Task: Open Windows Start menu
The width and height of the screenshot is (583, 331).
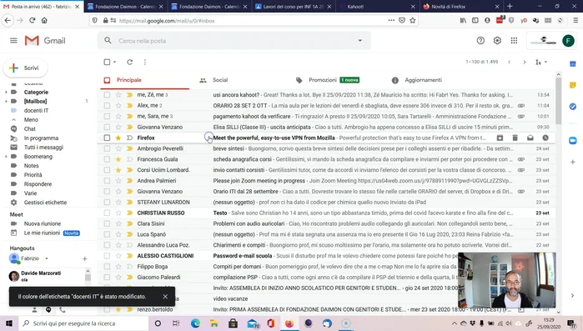Action: point(9,323)
